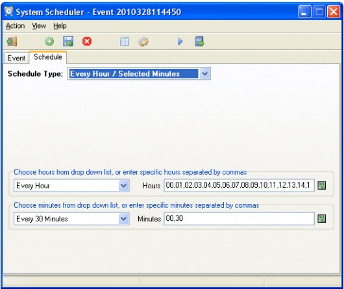Open the Help menu
The image size is (344, 289).
click(x=60, y=26)
